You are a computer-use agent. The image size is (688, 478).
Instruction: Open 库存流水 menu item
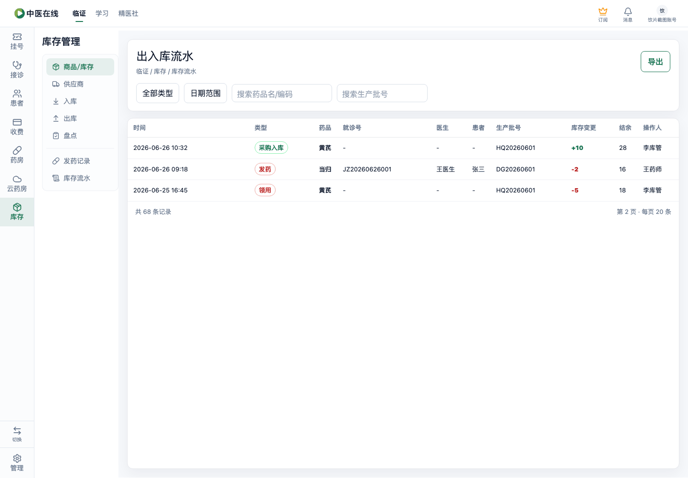click(x=80, y=178)
